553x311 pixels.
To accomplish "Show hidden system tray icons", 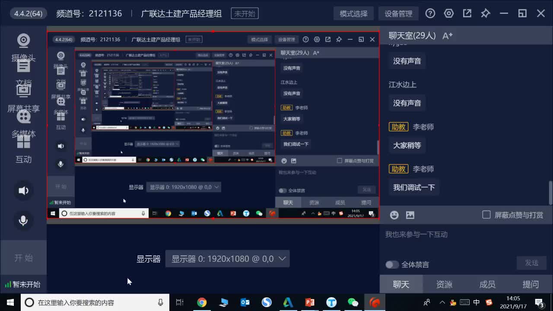I will pyautogui.click(x=442, y=302).
